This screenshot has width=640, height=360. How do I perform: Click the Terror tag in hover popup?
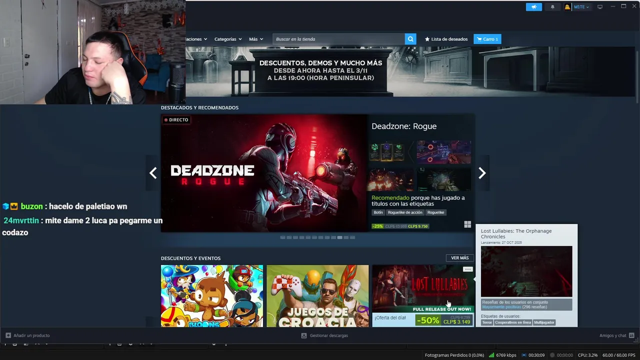click(487, 322)
